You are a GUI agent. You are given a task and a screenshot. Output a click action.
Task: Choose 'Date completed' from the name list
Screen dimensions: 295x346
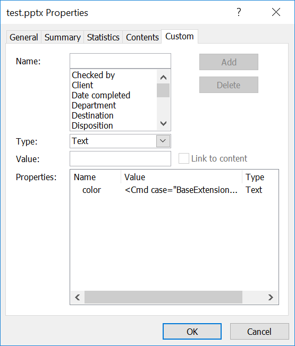(x=101, y=95)
